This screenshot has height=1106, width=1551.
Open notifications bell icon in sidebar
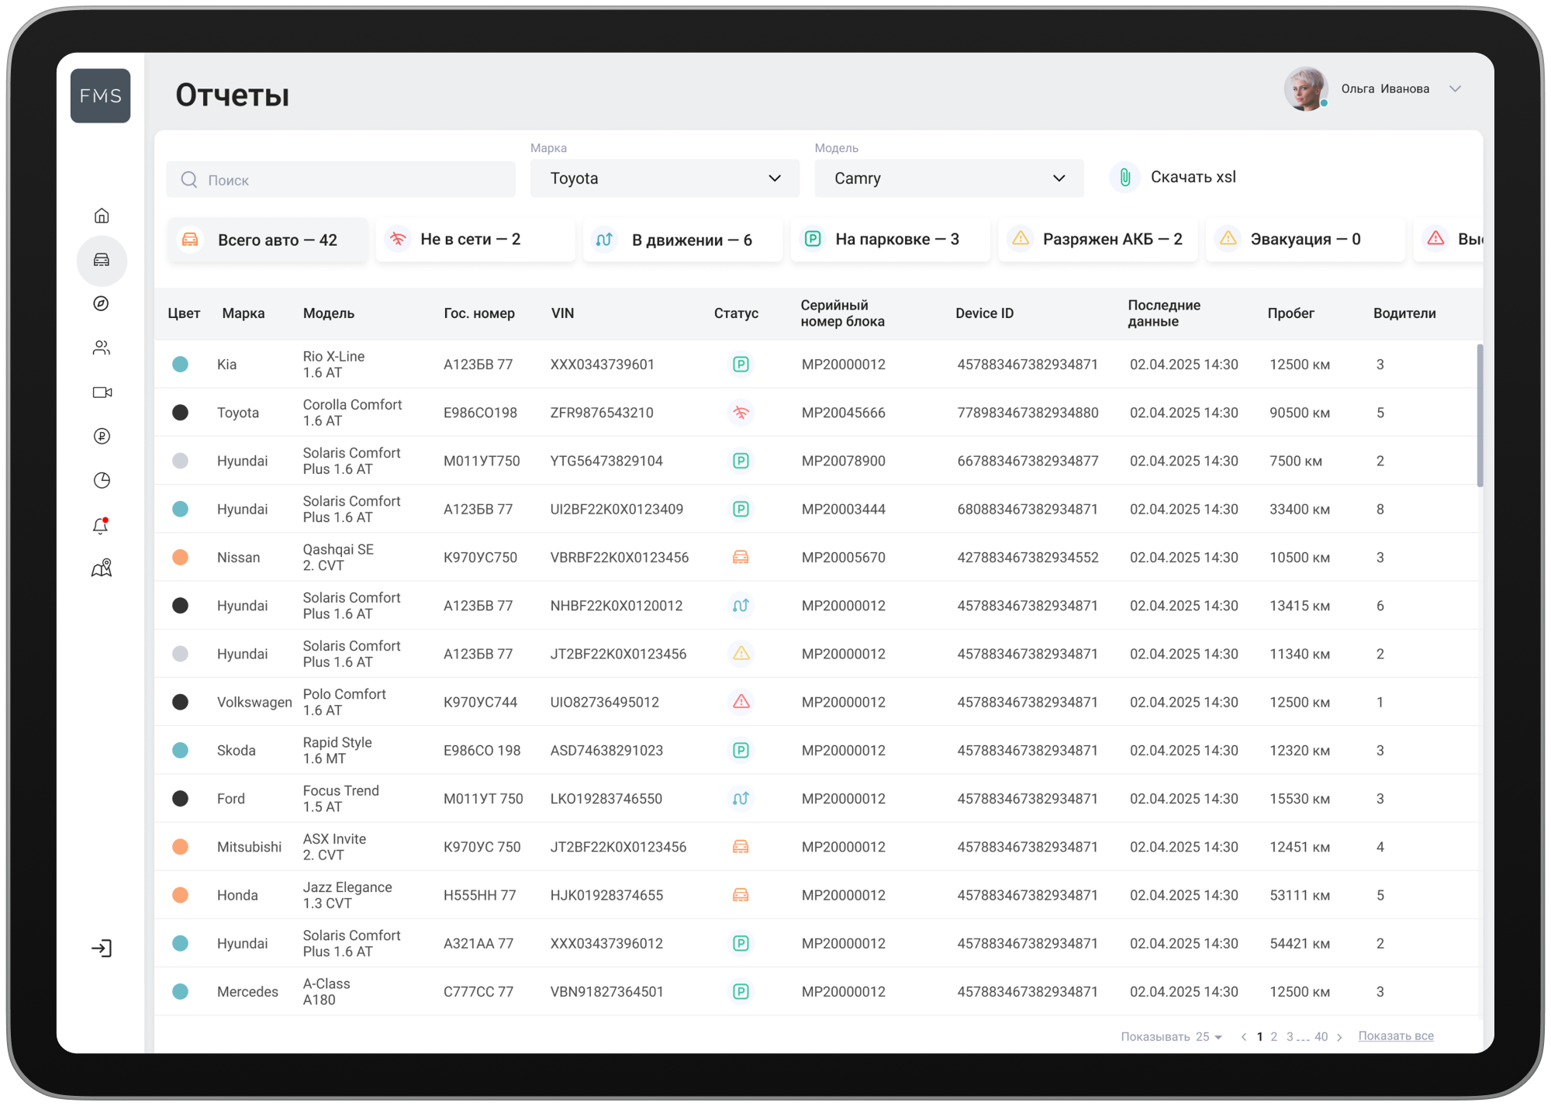point(102,526)
